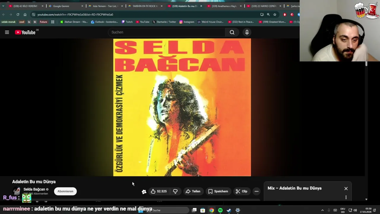380x214 pixels.
Task: Click the browser home icon
Action: [x=25, y=15]
